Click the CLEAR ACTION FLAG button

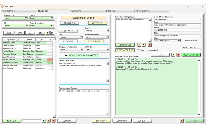tap(125, 50)
